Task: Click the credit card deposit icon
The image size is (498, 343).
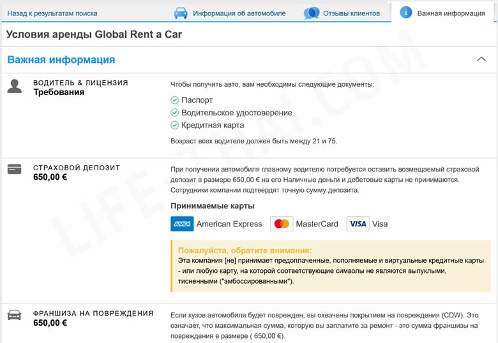Action: tap(14, 170)
